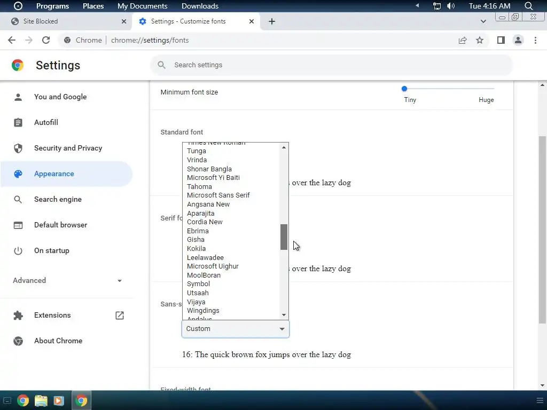This screenshot has width=547, height=410.
Task: Open the network icon in system tray
Action: [436, 6]
